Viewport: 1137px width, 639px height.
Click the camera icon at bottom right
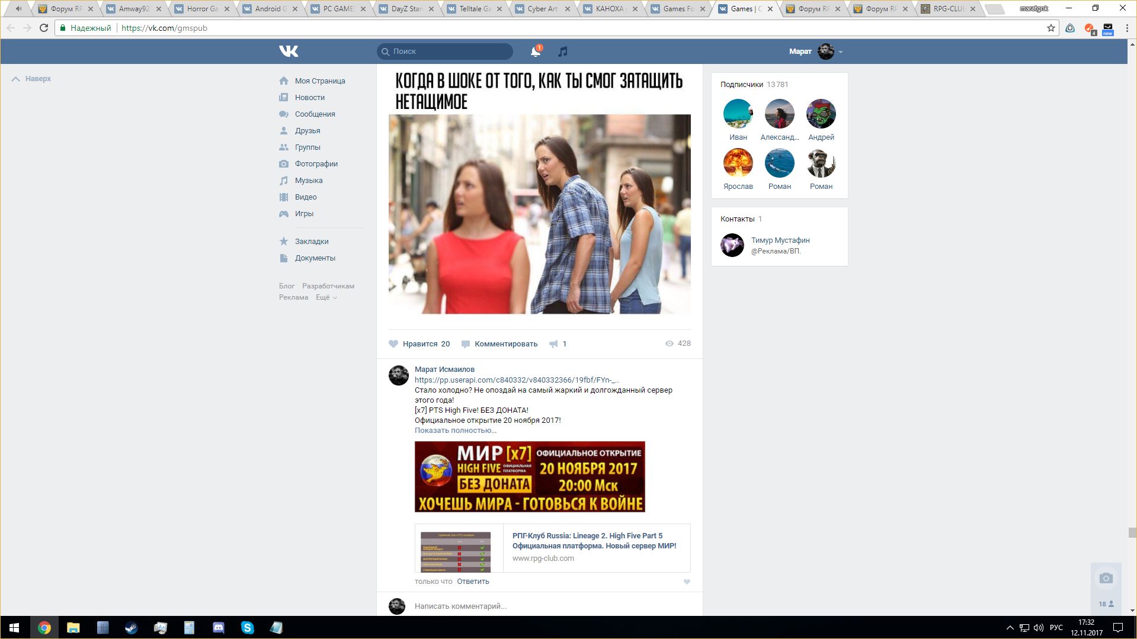[1106, 578]
